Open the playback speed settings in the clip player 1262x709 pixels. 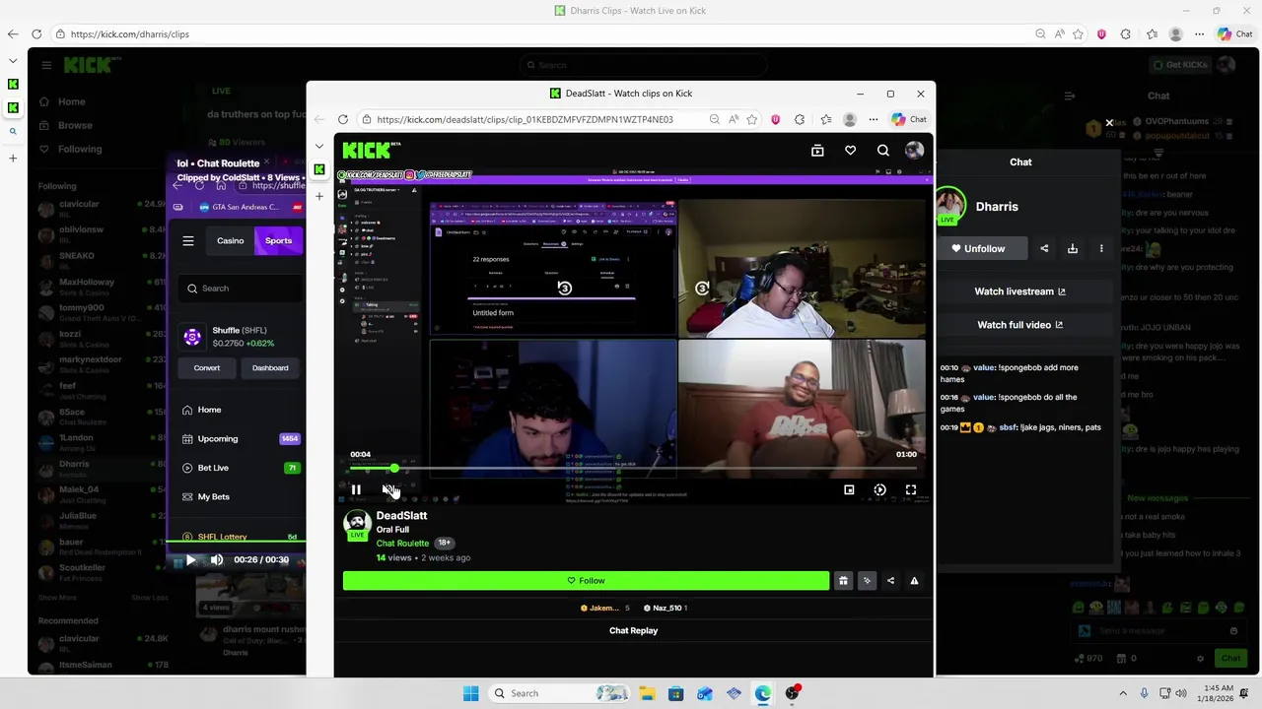coord(879,489)
